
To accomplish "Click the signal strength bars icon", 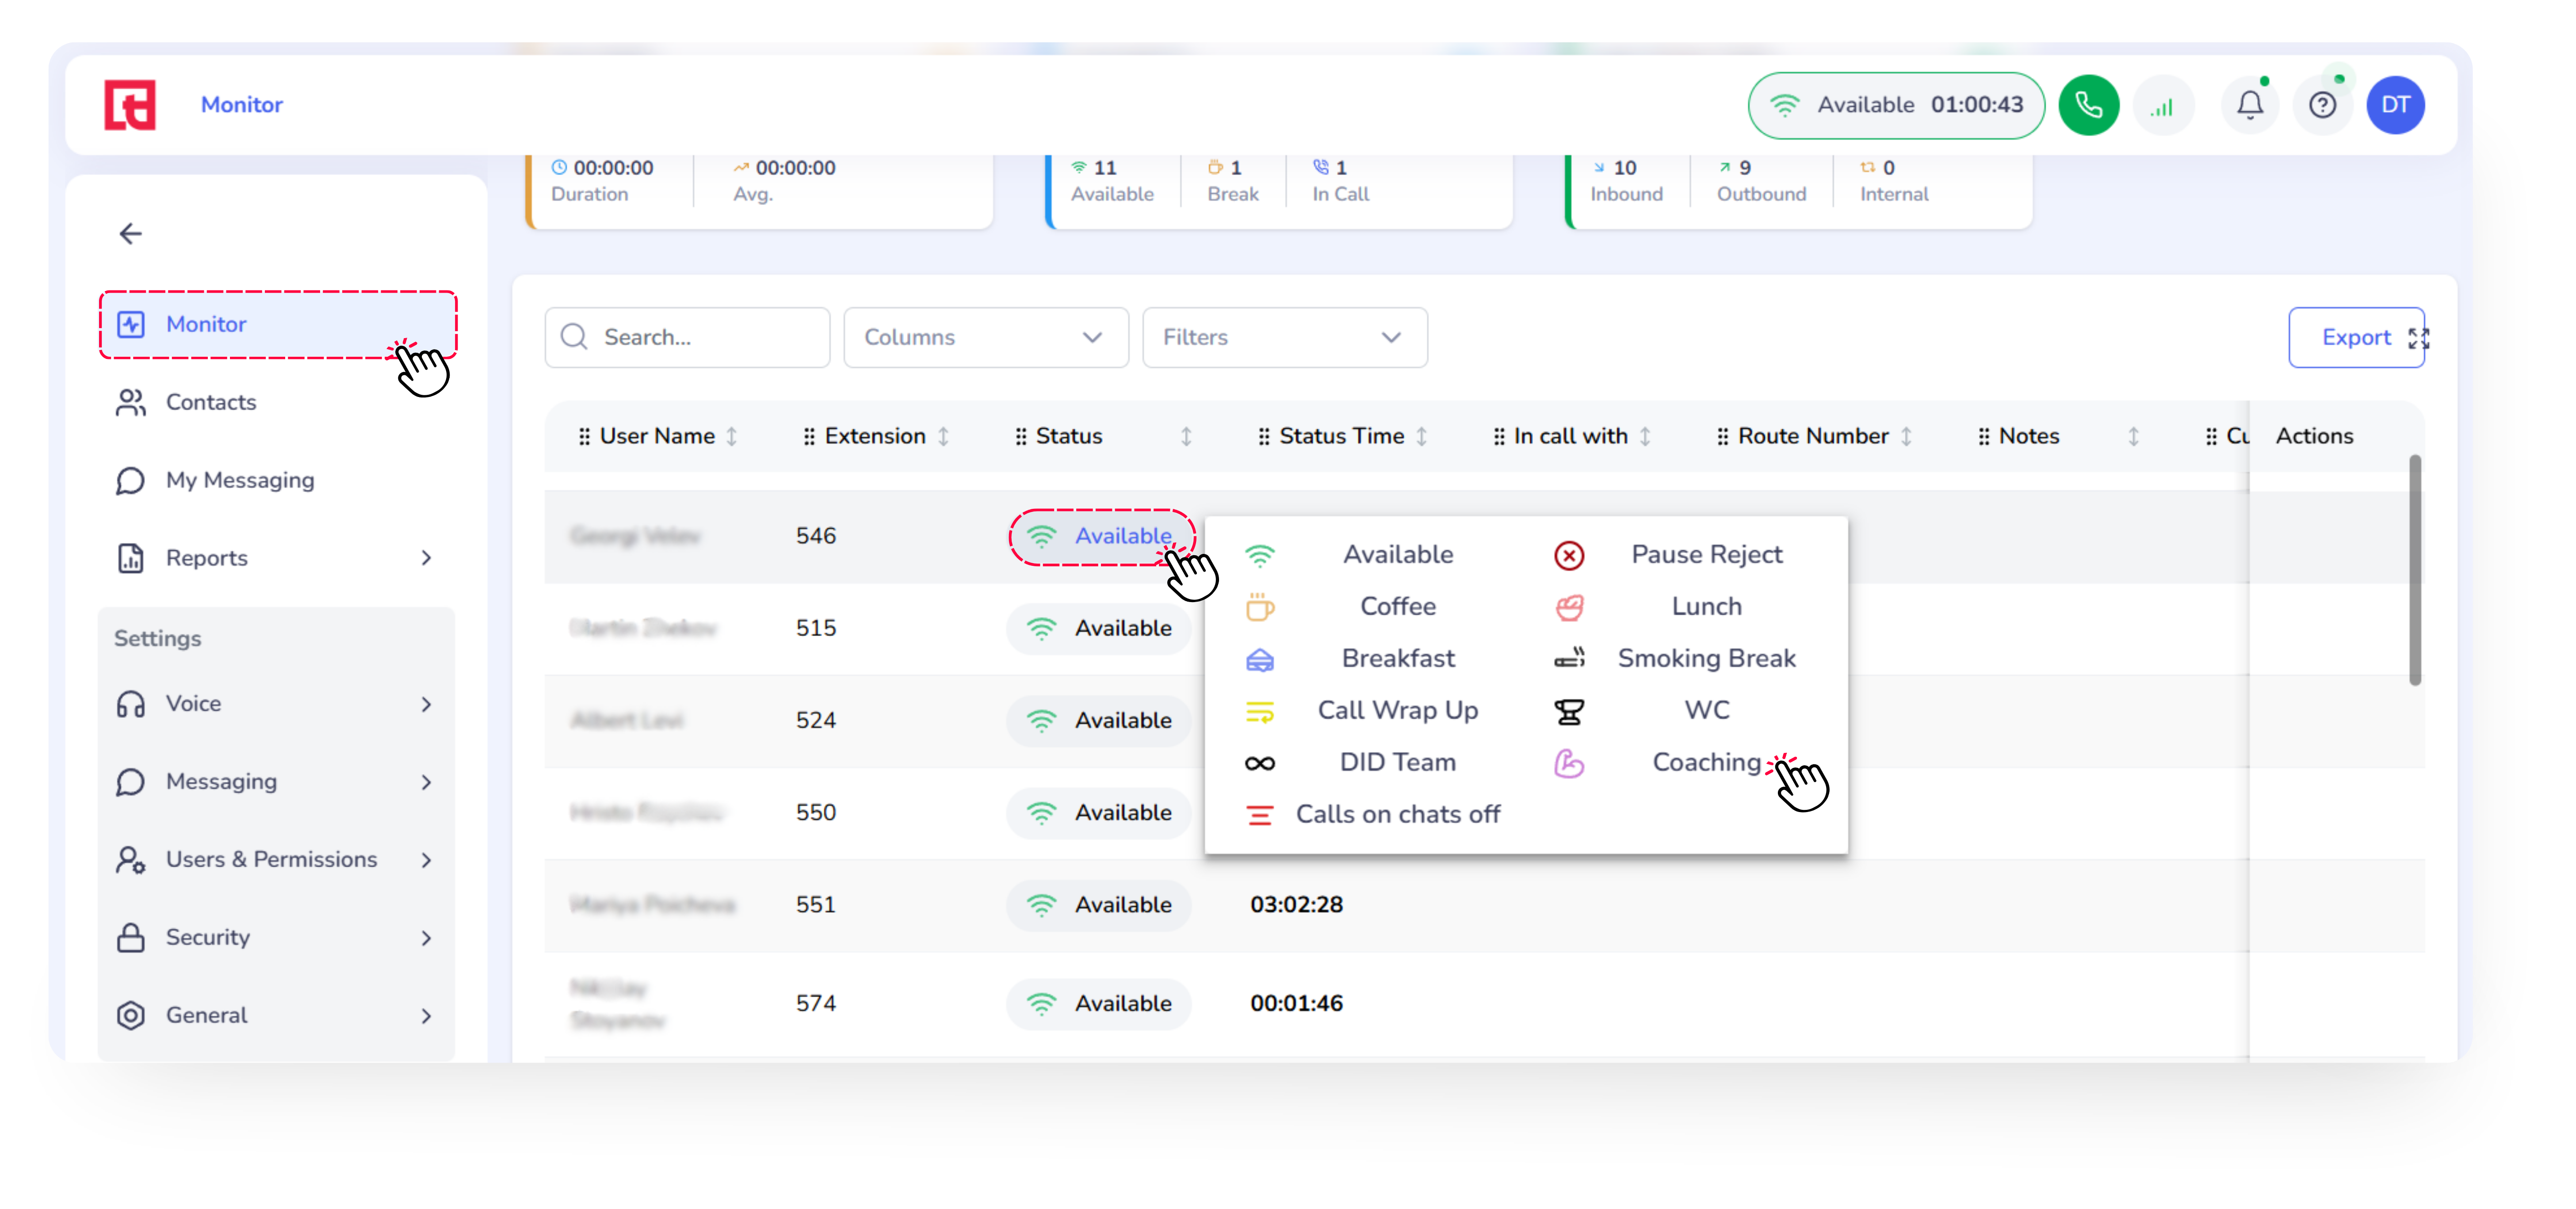I will [2162, 105].
